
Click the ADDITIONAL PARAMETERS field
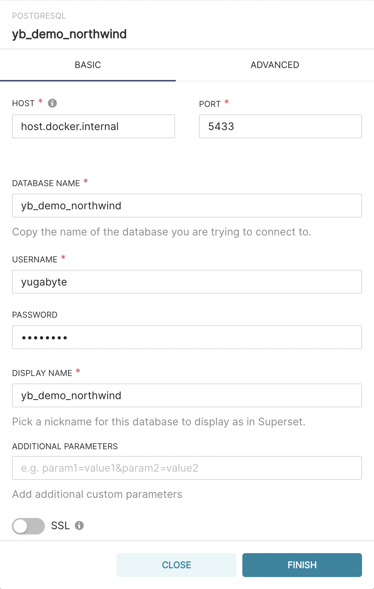[187, 468]
